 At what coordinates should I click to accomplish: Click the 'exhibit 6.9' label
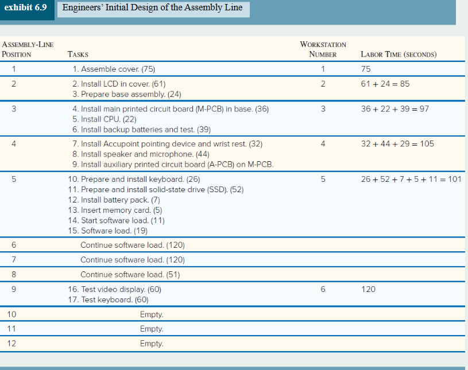point(25,7)
